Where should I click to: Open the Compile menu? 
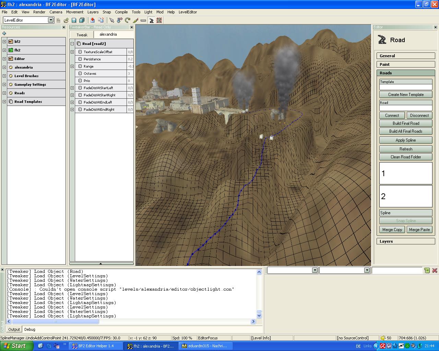coord(121,12)
